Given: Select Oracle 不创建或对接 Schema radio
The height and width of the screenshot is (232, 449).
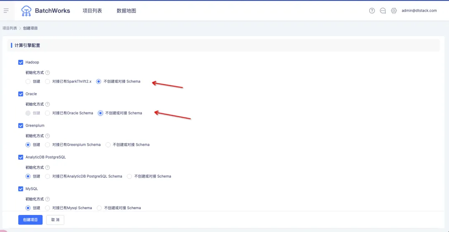Looking at the screenshot, I should pos(101,113).
